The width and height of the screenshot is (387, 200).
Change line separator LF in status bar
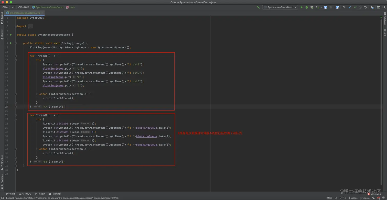point(336,198)
